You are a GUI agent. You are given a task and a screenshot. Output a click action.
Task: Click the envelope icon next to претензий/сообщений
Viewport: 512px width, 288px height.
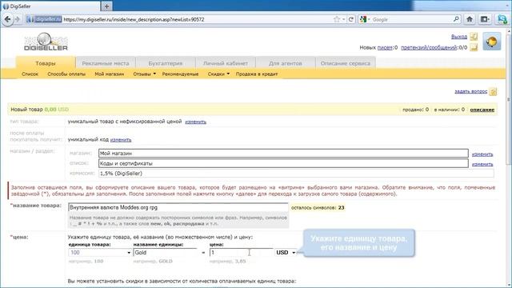click(x=474, y=48)
